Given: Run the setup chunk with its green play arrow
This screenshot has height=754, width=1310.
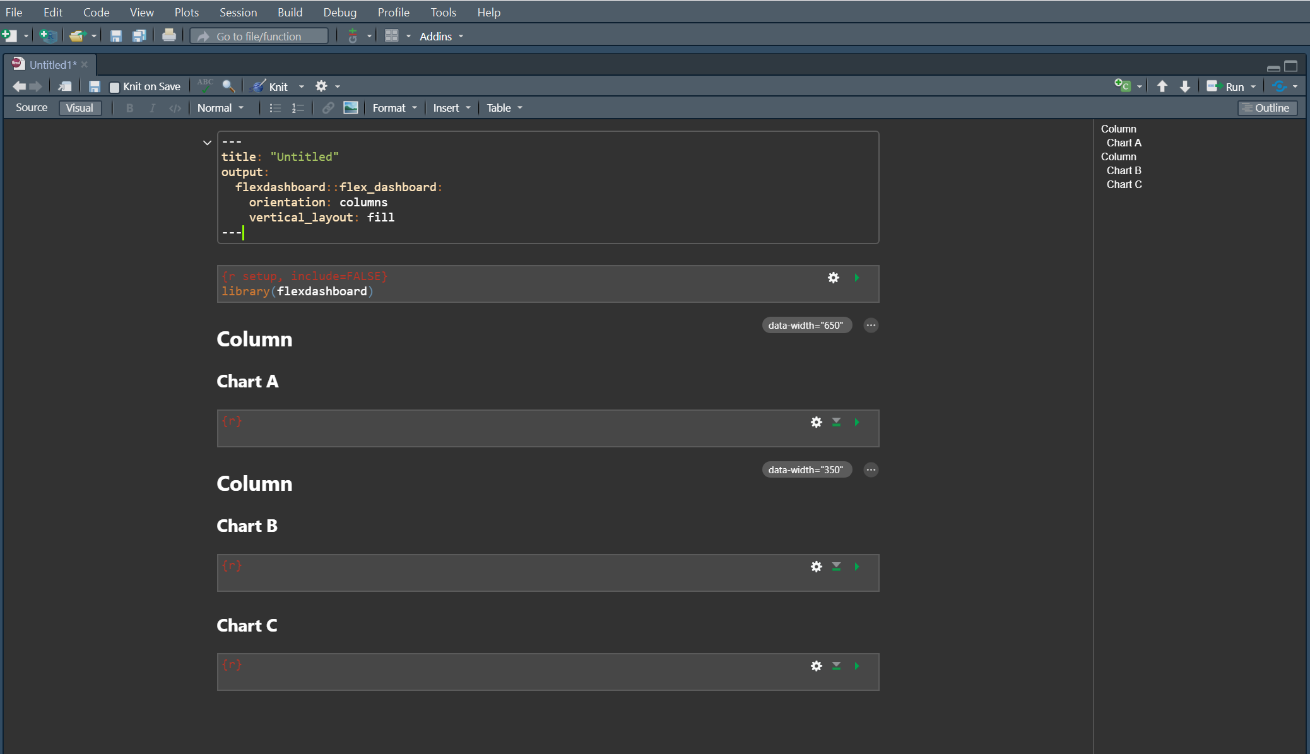Looking at the screenshot, I should (856, 278).
